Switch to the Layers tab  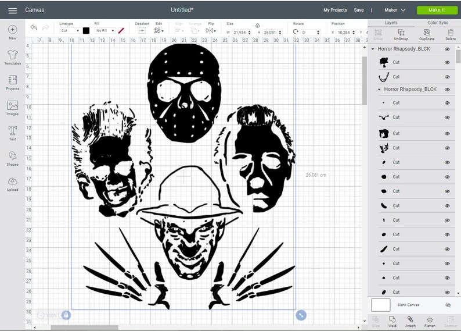click(x=391, y=23)
